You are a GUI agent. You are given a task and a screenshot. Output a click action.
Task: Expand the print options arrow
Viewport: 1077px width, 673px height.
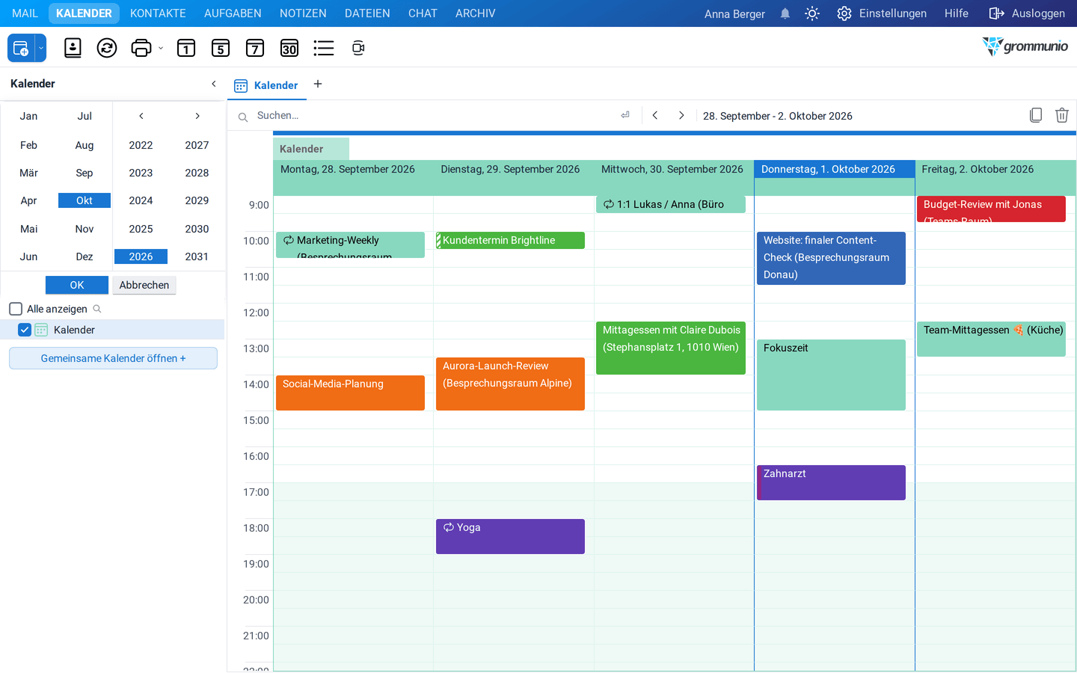pos(161,48)
